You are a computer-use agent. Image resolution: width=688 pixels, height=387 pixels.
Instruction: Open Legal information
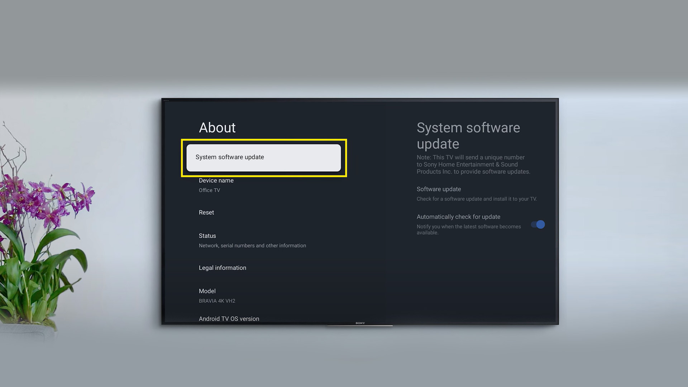223,268
